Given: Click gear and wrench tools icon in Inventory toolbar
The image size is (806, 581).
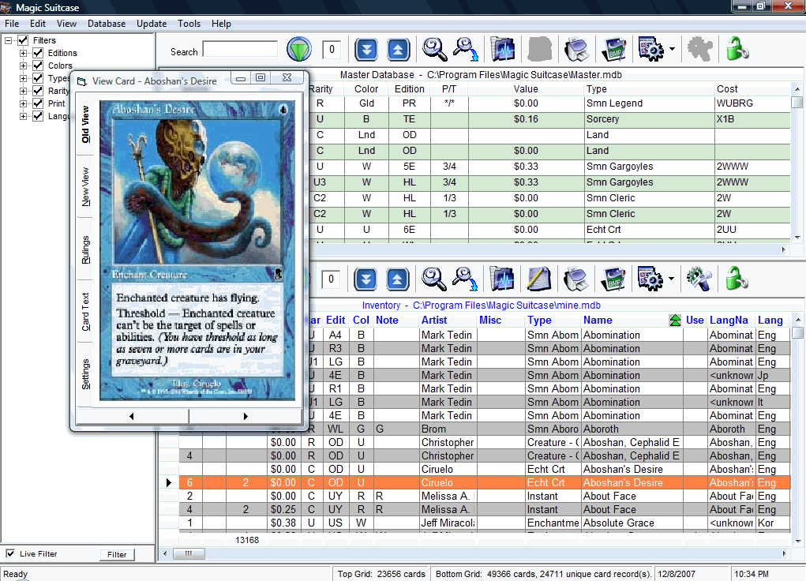Looking at the screenshot, I should (x=699, y=279).
